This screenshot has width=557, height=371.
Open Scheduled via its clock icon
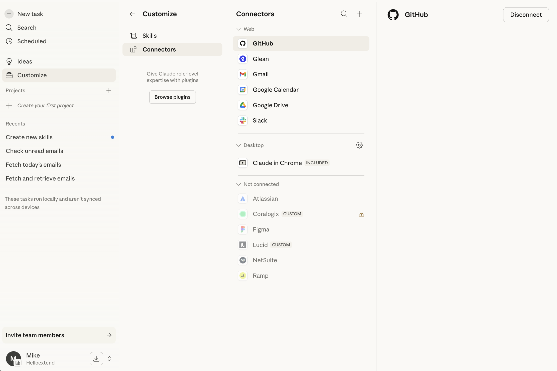(9, 41)
